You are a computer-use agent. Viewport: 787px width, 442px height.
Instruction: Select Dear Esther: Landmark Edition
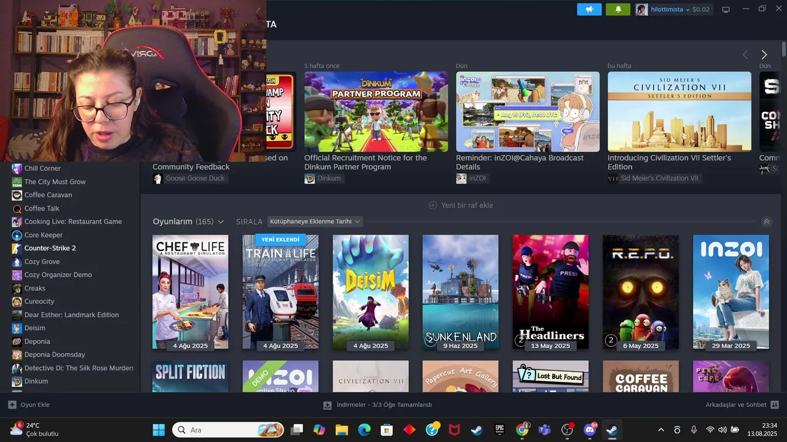(73, 315)
